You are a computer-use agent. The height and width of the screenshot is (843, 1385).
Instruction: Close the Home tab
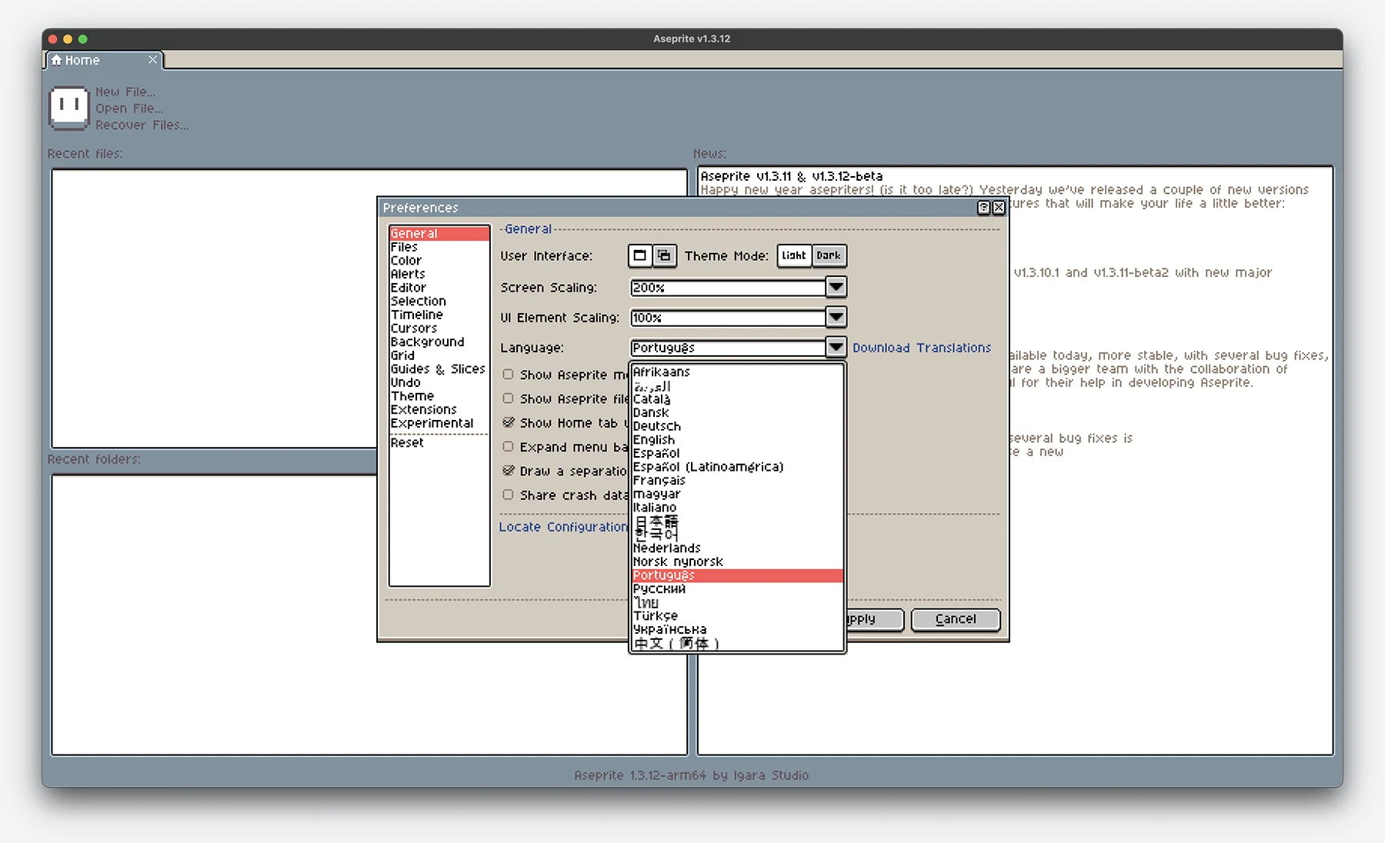coord(152,59)
